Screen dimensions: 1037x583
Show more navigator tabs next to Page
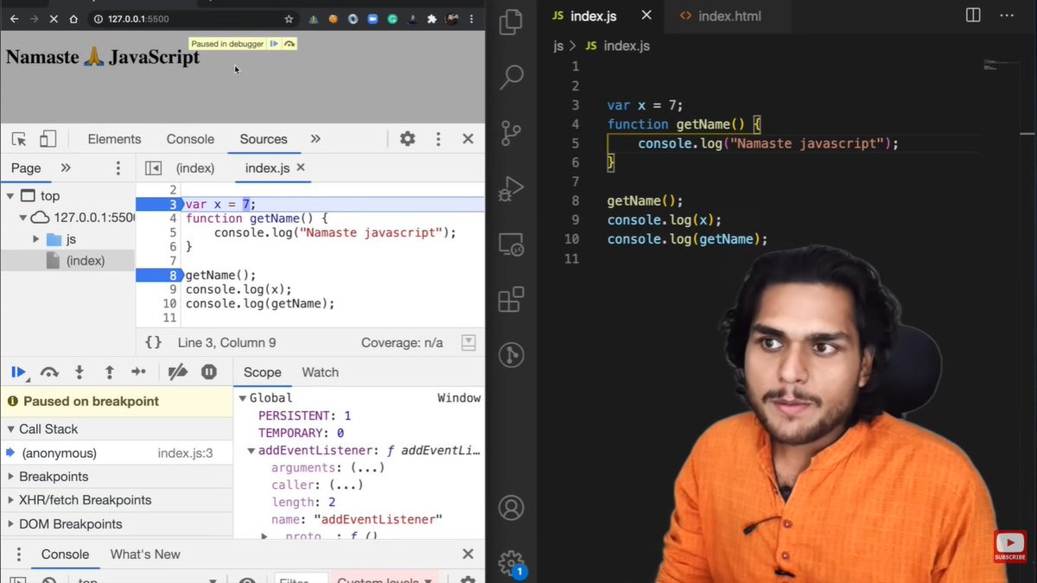click(66, 168)
